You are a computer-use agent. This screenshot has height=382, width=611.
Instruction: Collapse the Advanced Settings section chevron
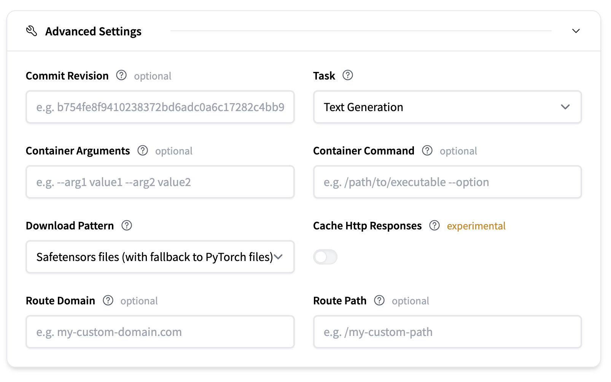click(576, 31)
